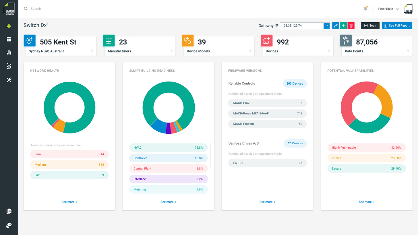This screenshot has width=418, height=235.
Task: Open the wrench and screwdriver tools icon
Action: 9,80
